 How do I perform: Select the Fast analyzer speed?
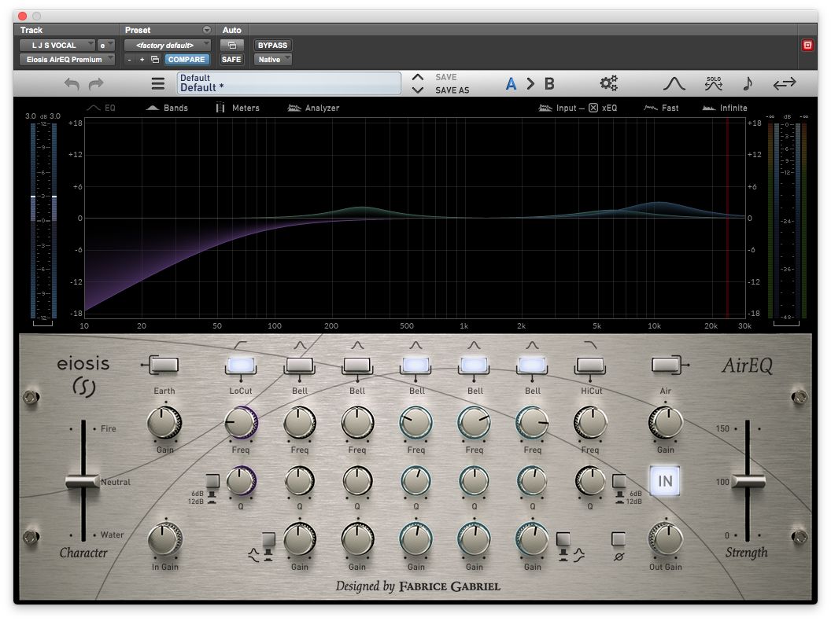[x=661, y=108]
